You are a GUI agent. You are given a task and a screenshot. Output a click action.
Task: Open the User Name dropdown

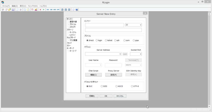tap(101, 65)
